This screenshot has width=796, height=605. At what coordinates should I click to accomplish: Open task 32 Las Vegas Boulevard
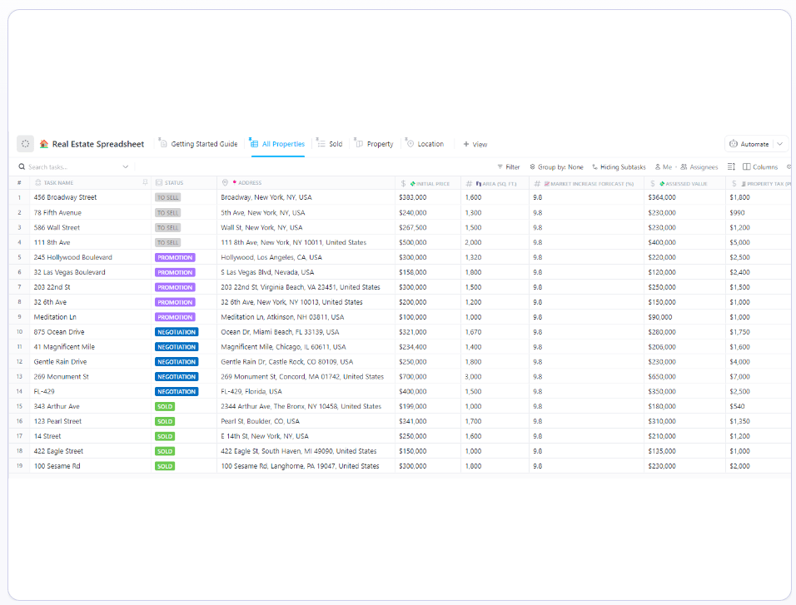[70, 272]
